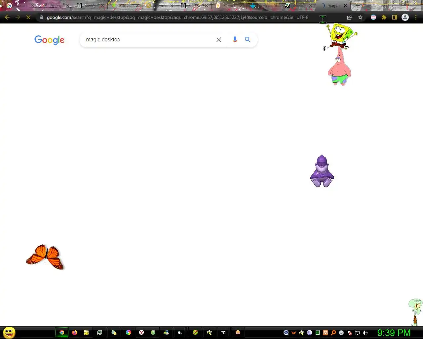View site information via padlock icon

pos(42,17)
